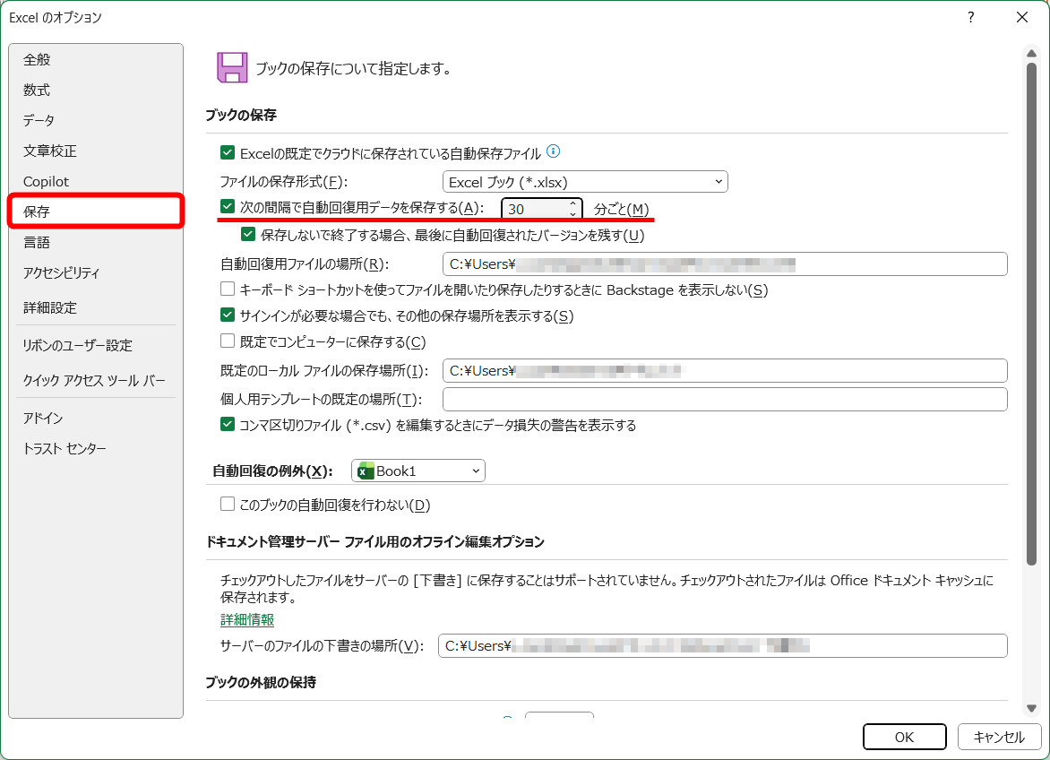
Task: Disable 次の間隔で自動回復用データを保存する checkbox
Action: click(227, 207)
